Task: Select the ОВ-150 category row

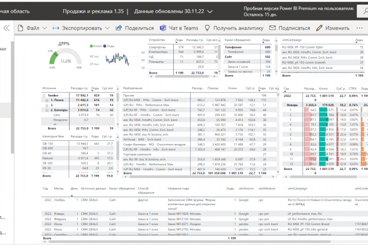Action: click(x=78, y=144)
